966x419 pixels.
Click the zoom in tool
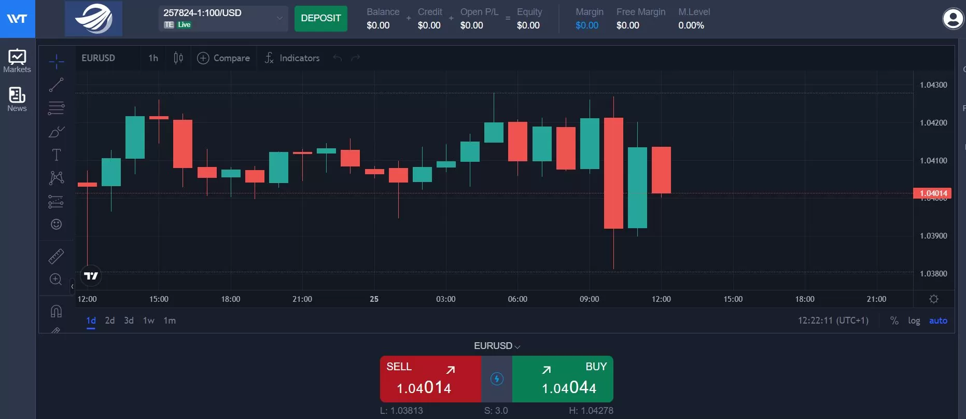click(56, 280)
